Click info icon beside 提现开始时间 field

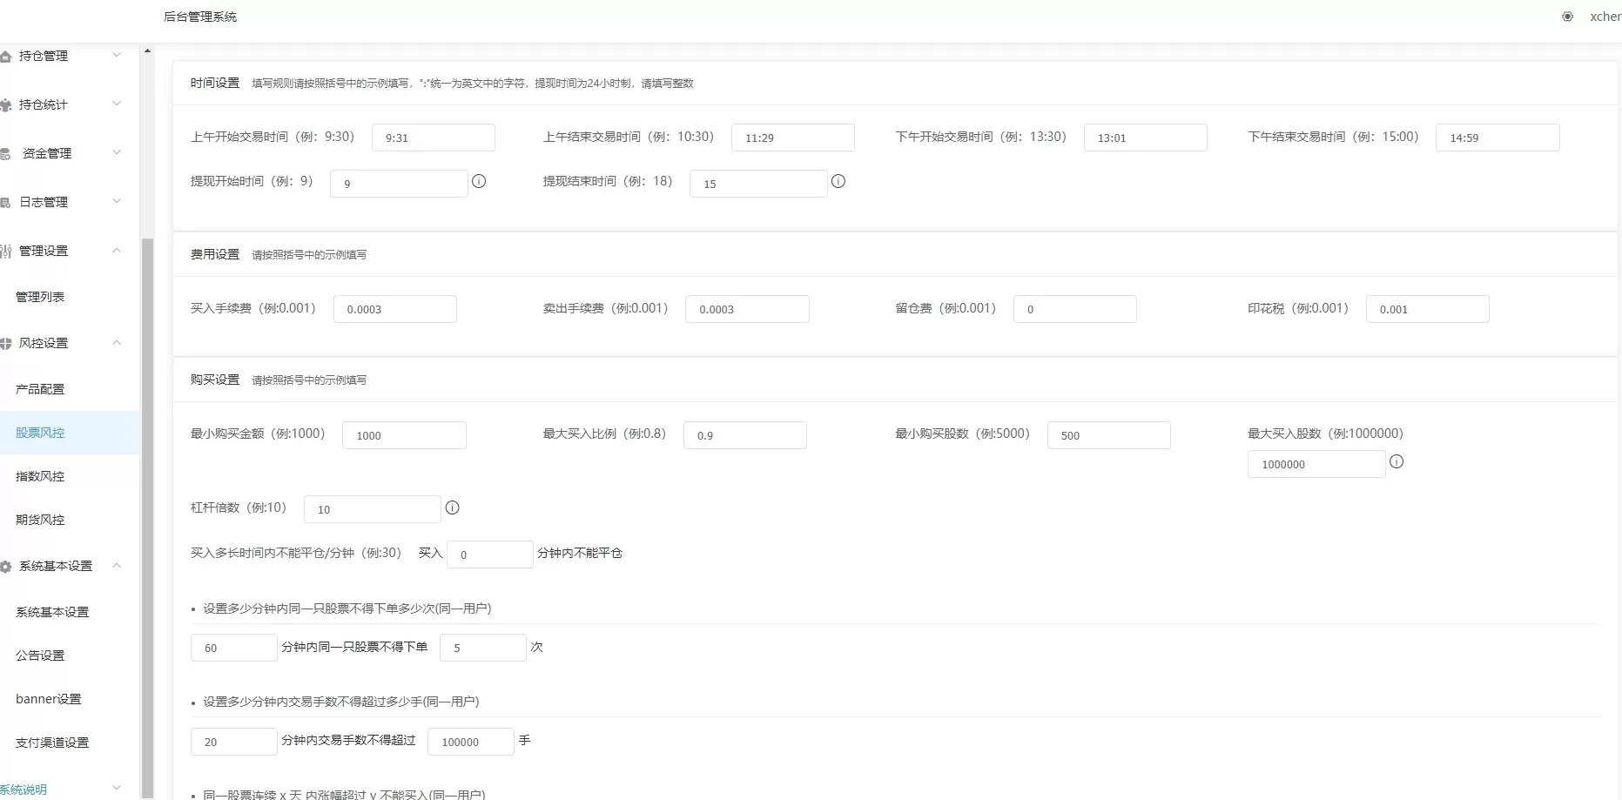479,182
